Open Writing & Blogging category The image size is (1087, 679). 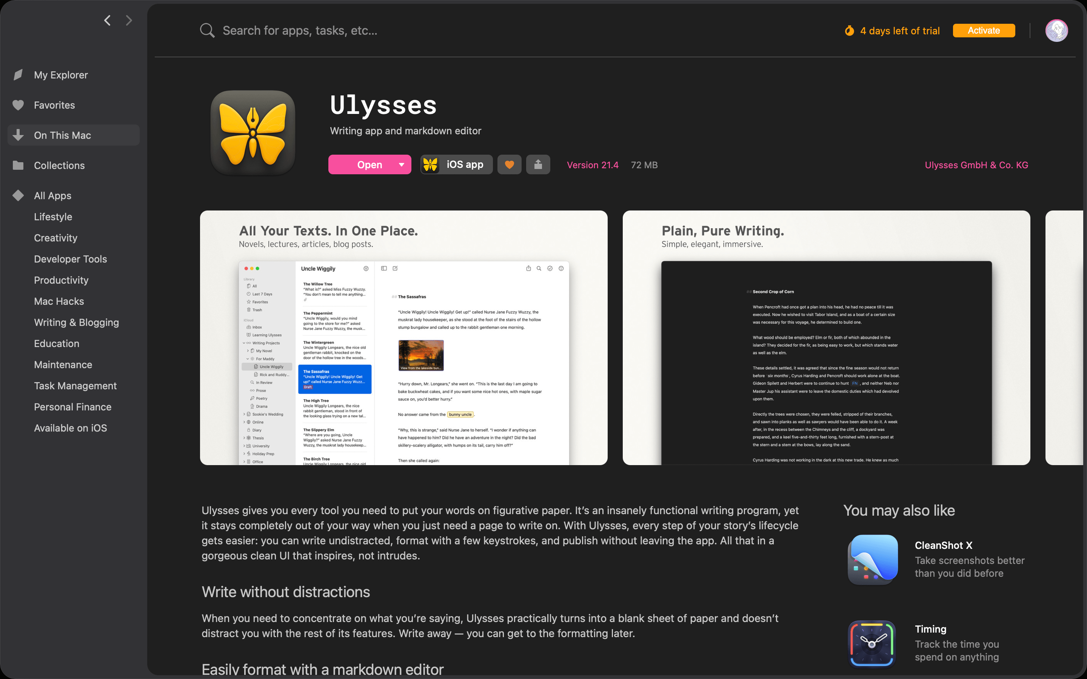coord(76,322)
